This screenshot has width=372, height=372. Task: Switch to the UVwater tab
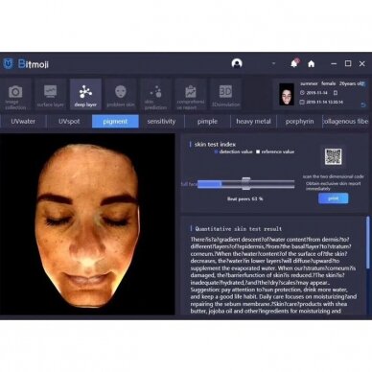pyautogui.click(x=23, y=122)
